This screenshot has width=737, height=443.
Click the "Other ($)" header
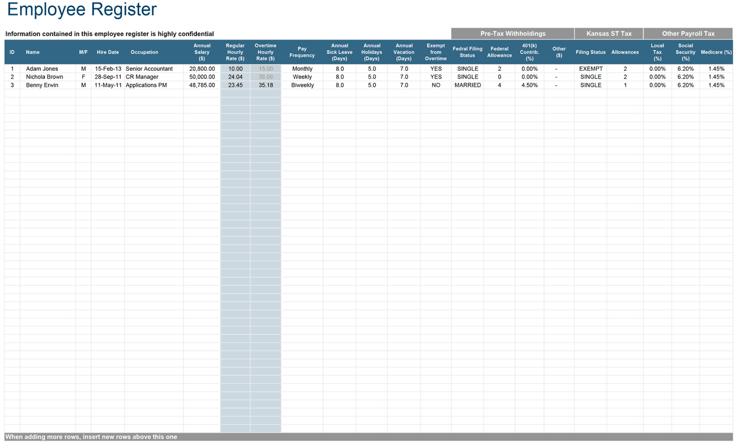[x=559, y=52]
